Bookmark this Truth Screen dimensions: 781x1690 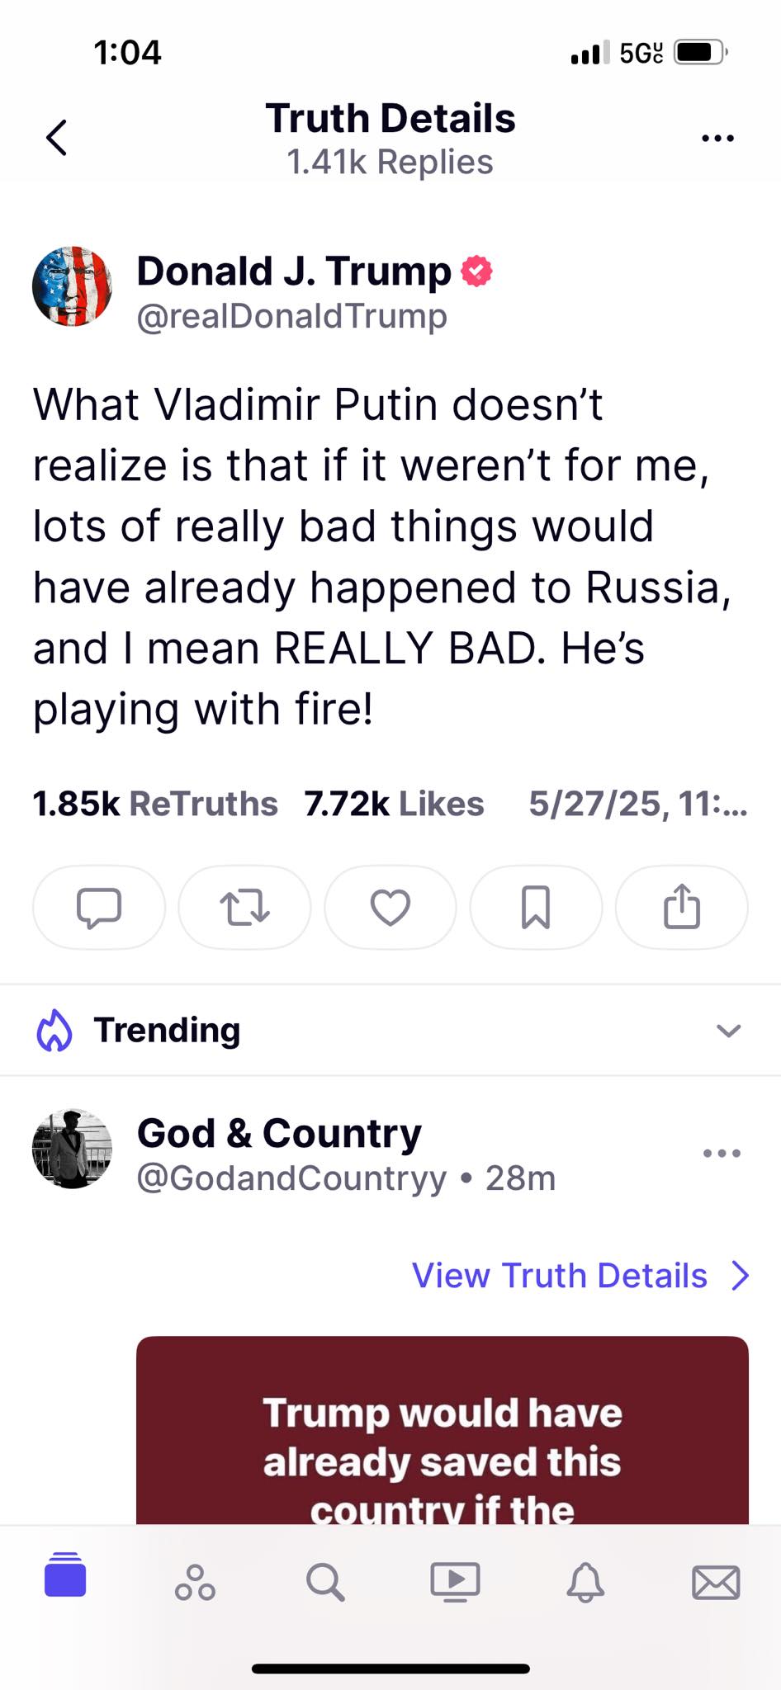pos(536,908)
